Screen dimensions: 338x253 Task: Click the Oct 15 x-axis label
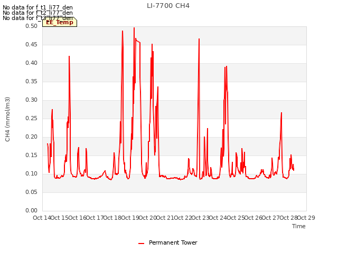pos(60,218)
